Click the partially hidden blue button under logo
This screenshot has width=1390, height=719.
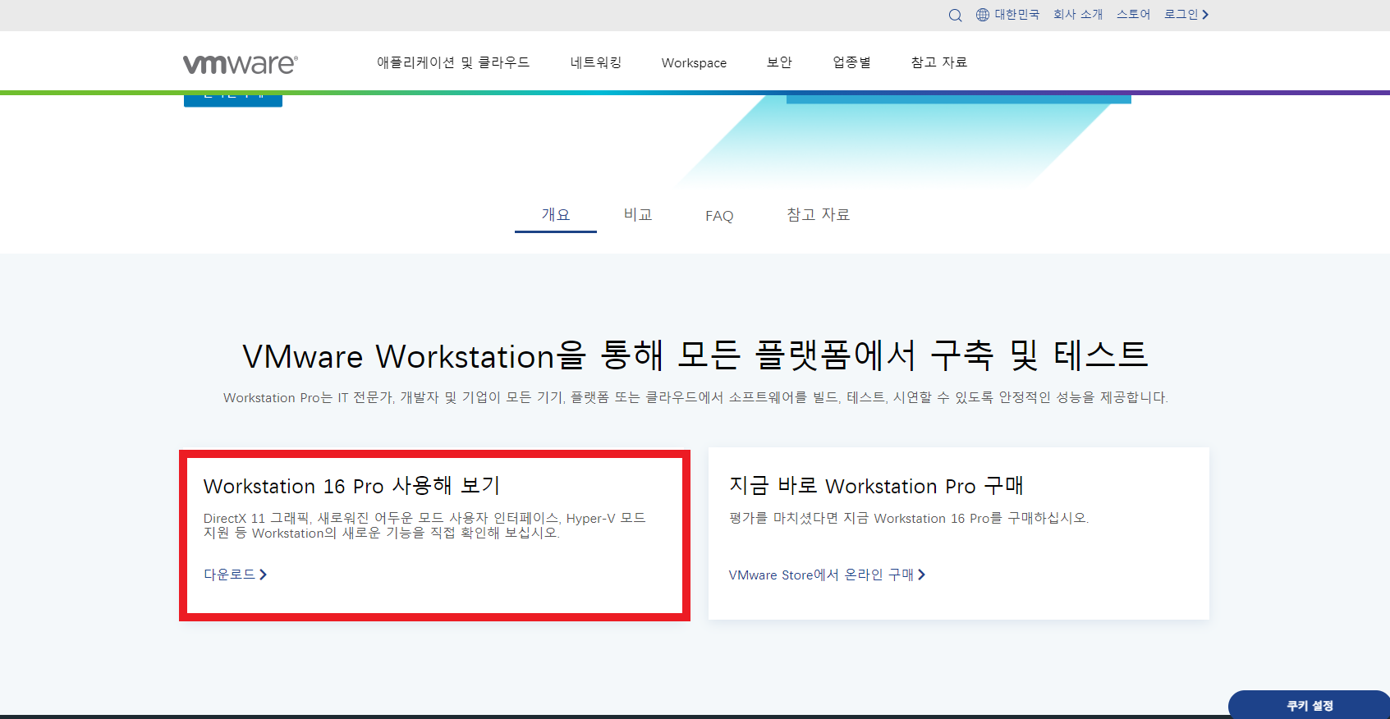tap(233, 100)
